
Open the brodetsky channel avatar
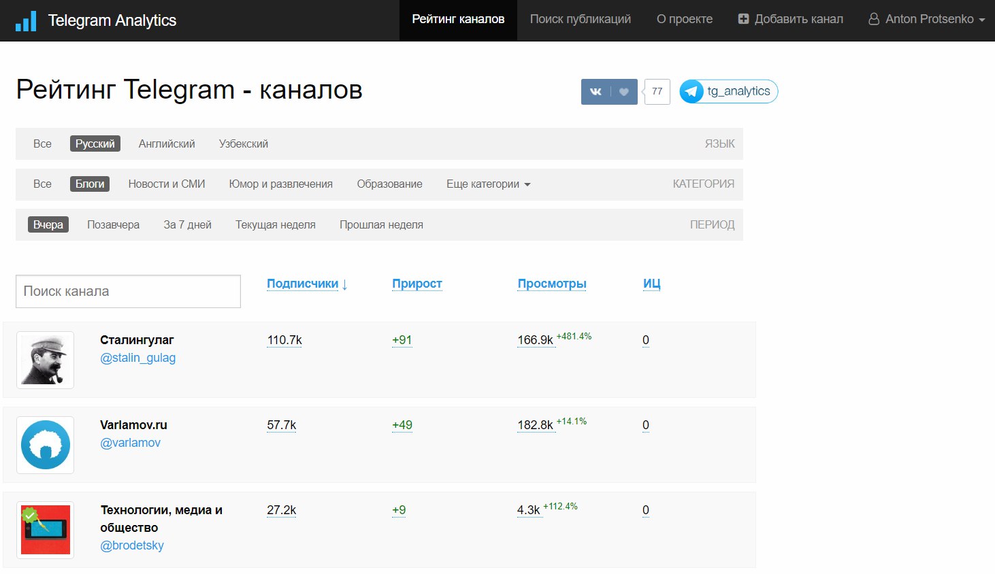point(45,530)
